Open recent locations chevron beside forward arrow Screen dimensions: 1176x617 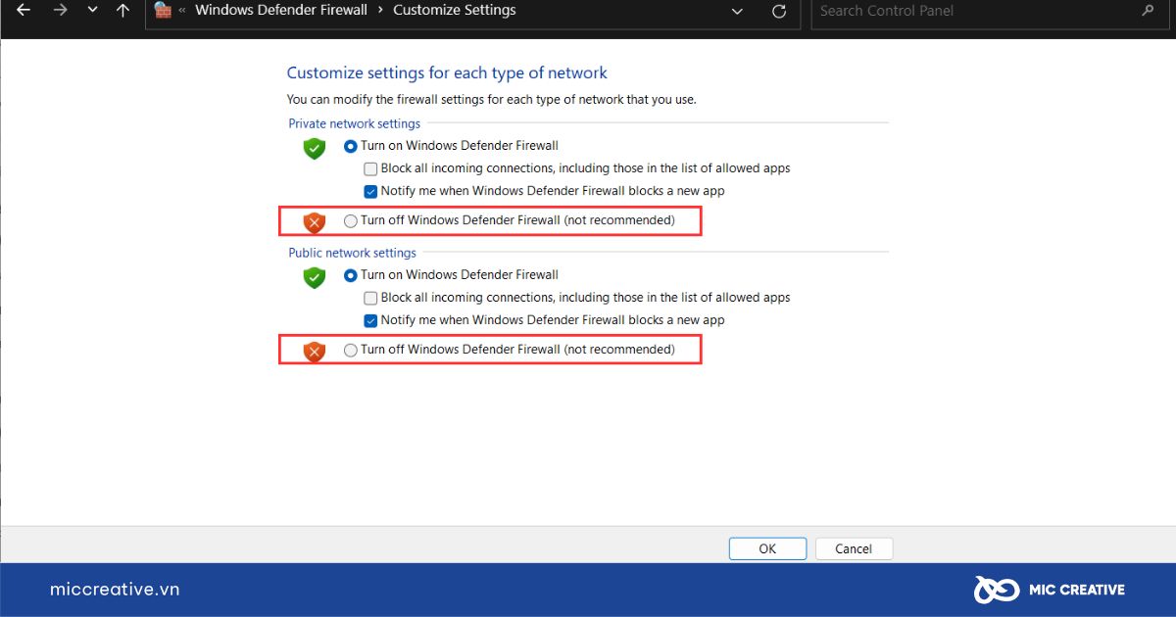click(x=92, y=11)
